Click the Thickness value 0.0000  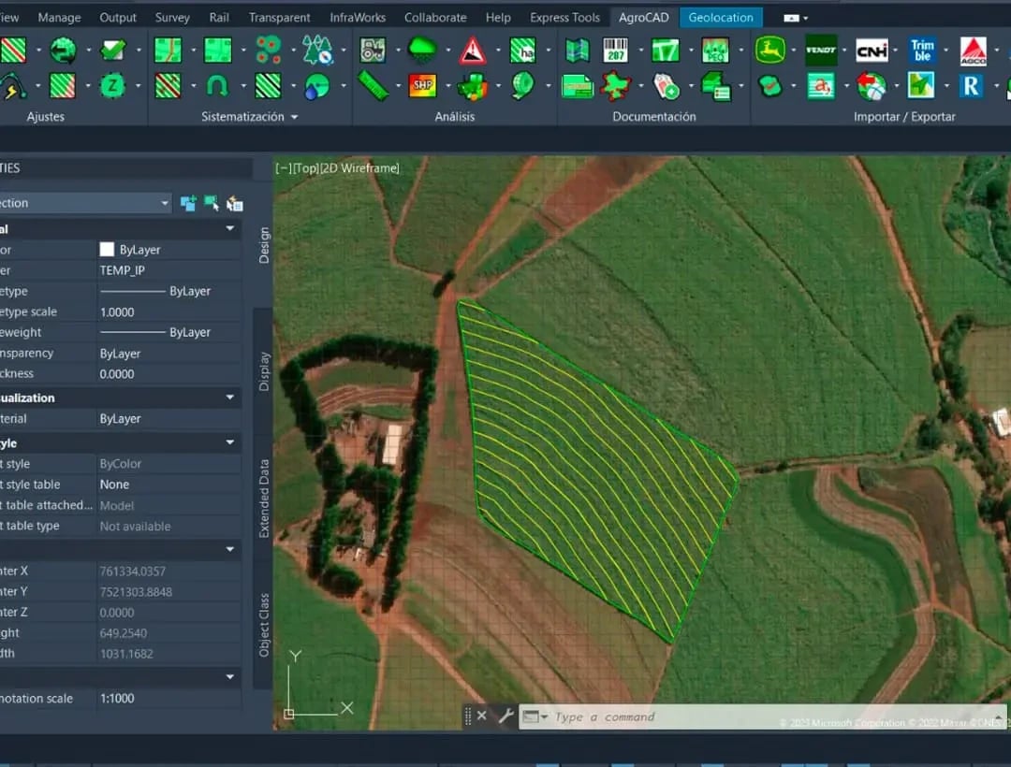pos(168,374)
